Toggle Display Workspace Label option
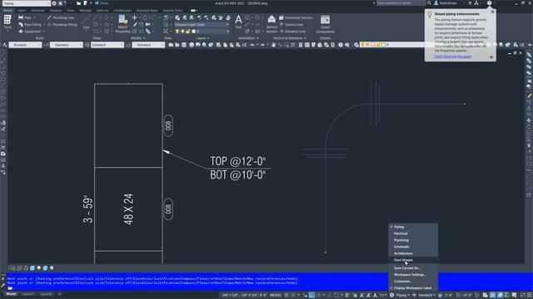 click(x=412, y=288)
